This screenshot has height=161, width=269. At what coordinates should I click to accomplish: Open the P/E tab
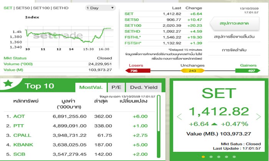pyautogui.click(x=116, y=87)
